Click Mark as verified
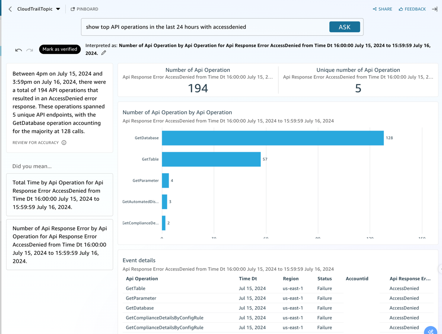 coord(59,49)
